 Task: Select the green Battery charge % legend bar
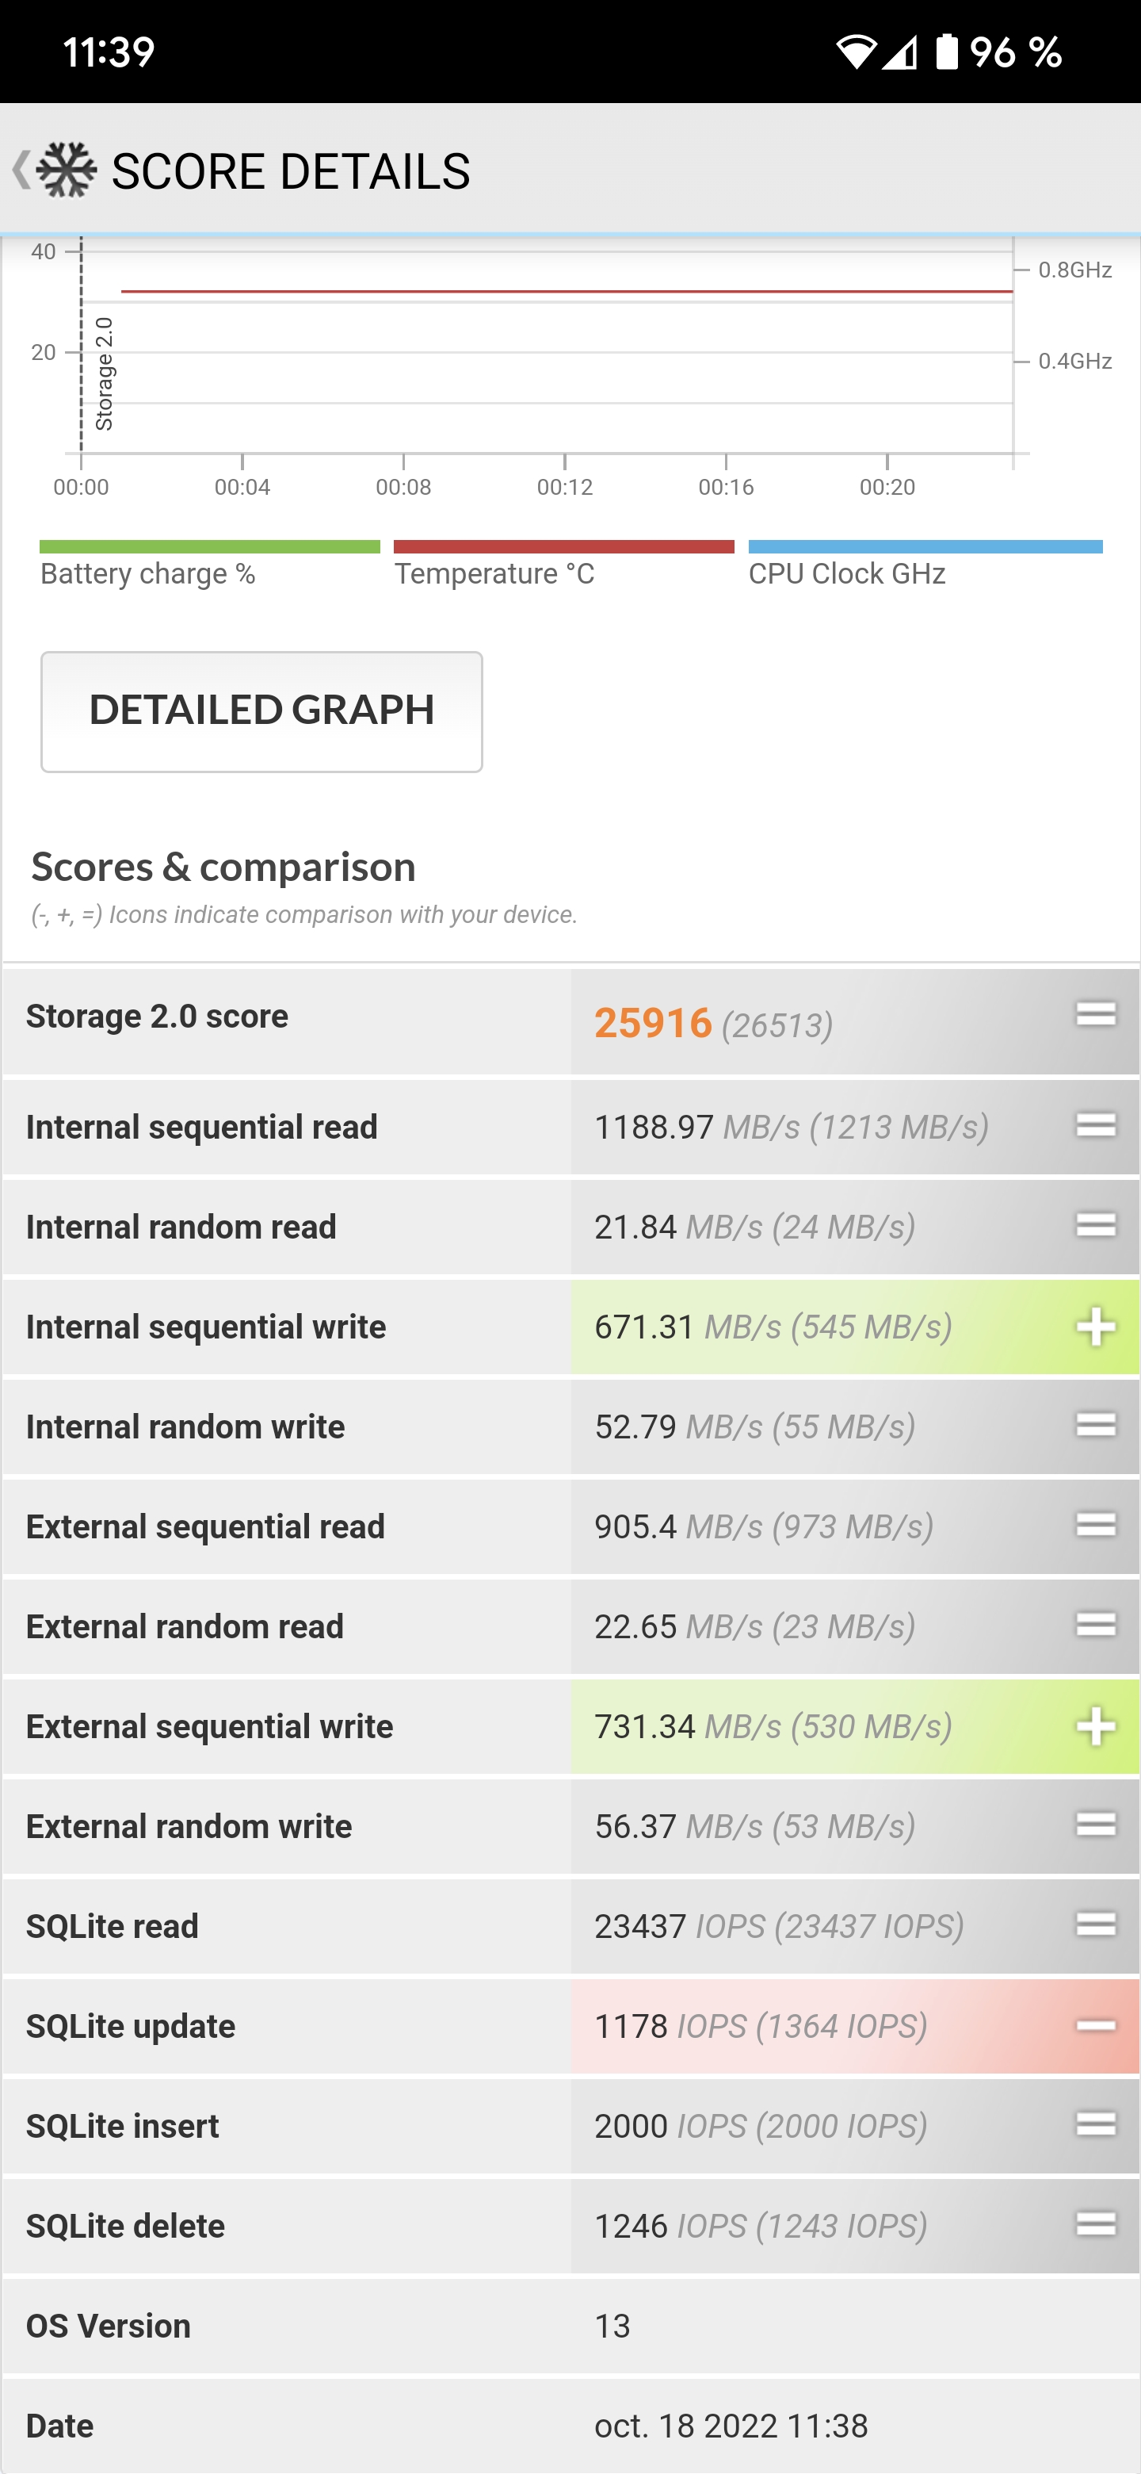click(x=209, y=547)
